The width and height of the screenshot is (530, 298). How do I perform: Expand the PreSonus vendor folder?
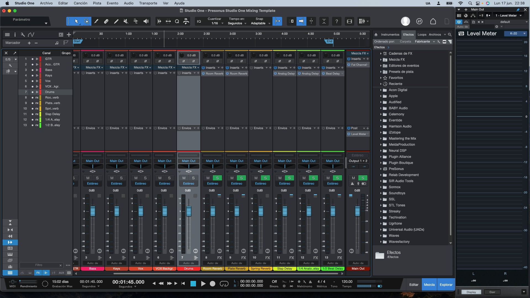point(381,169)
